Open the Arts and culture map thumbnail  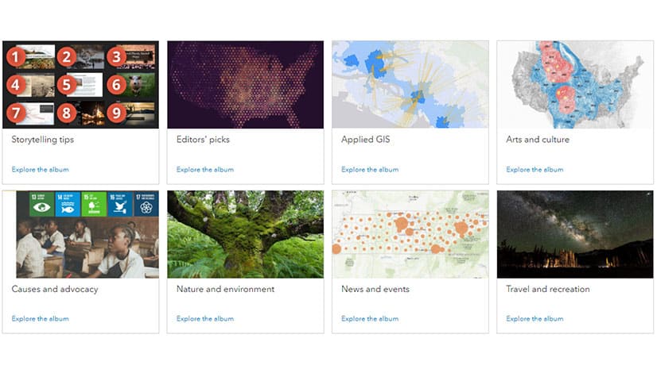[x=574, y=84]
